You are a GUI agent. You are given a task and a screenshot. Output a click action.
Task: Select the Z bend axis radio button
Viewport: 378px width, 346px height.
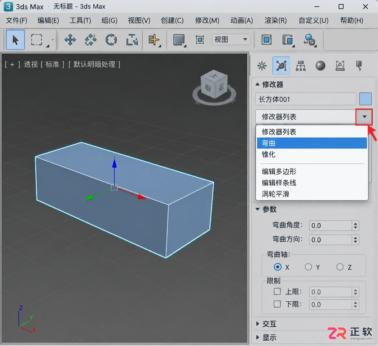click(x=340, y=267)
